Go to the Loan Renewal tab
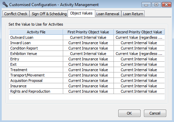This screenshot has width=174, height=122. click(x=108, y=14)
